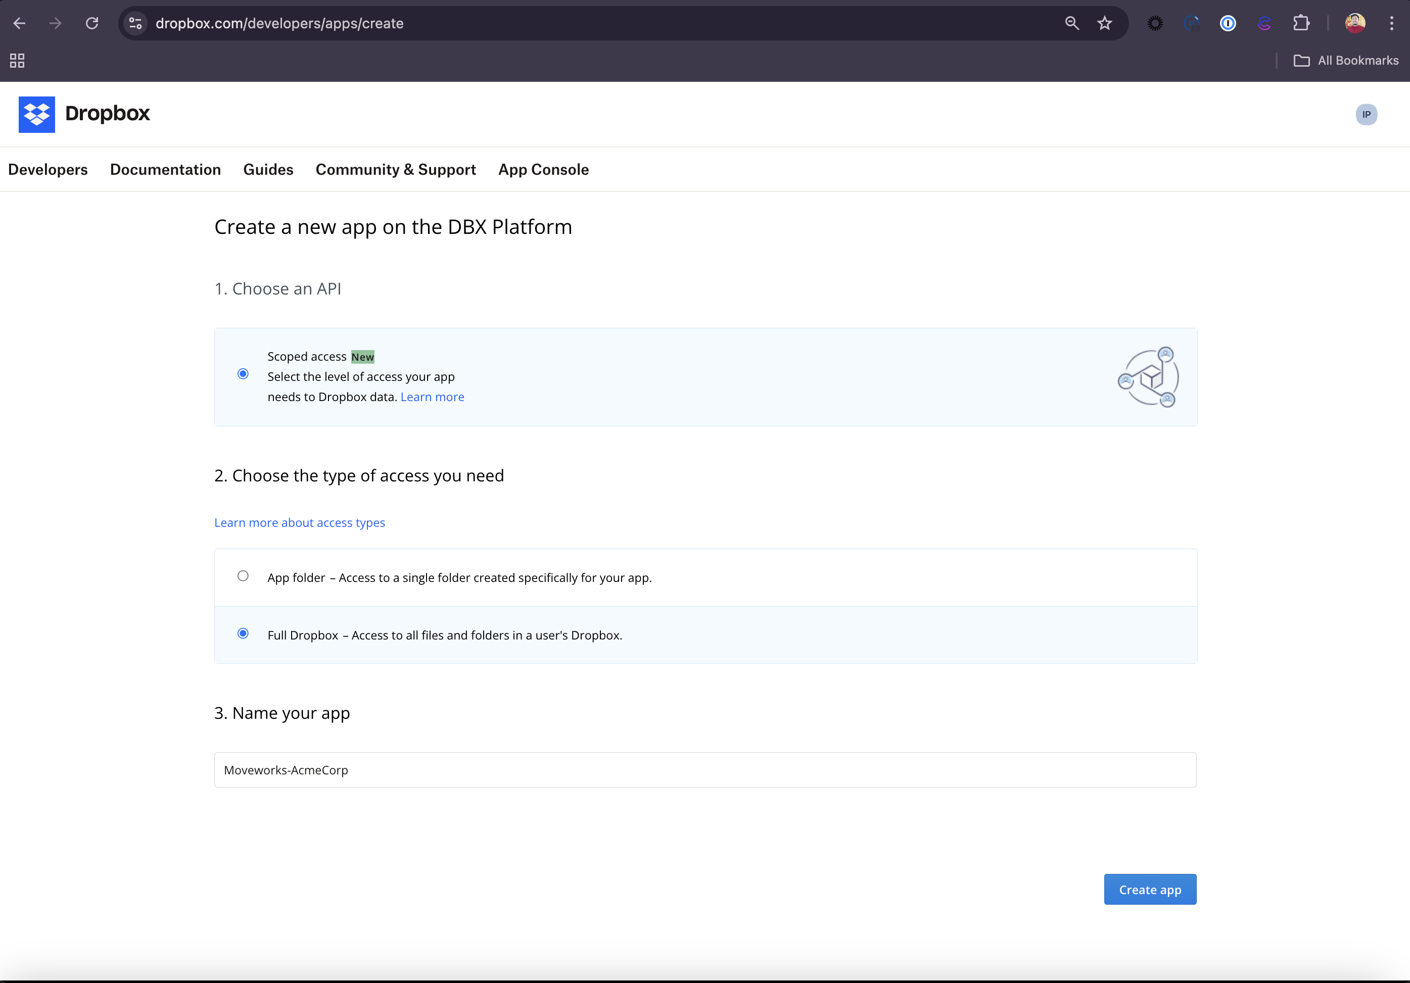This screenshot has width=1410, height=983.
Task: Select the Full Dropbox radio button
Action: [243, 633]
